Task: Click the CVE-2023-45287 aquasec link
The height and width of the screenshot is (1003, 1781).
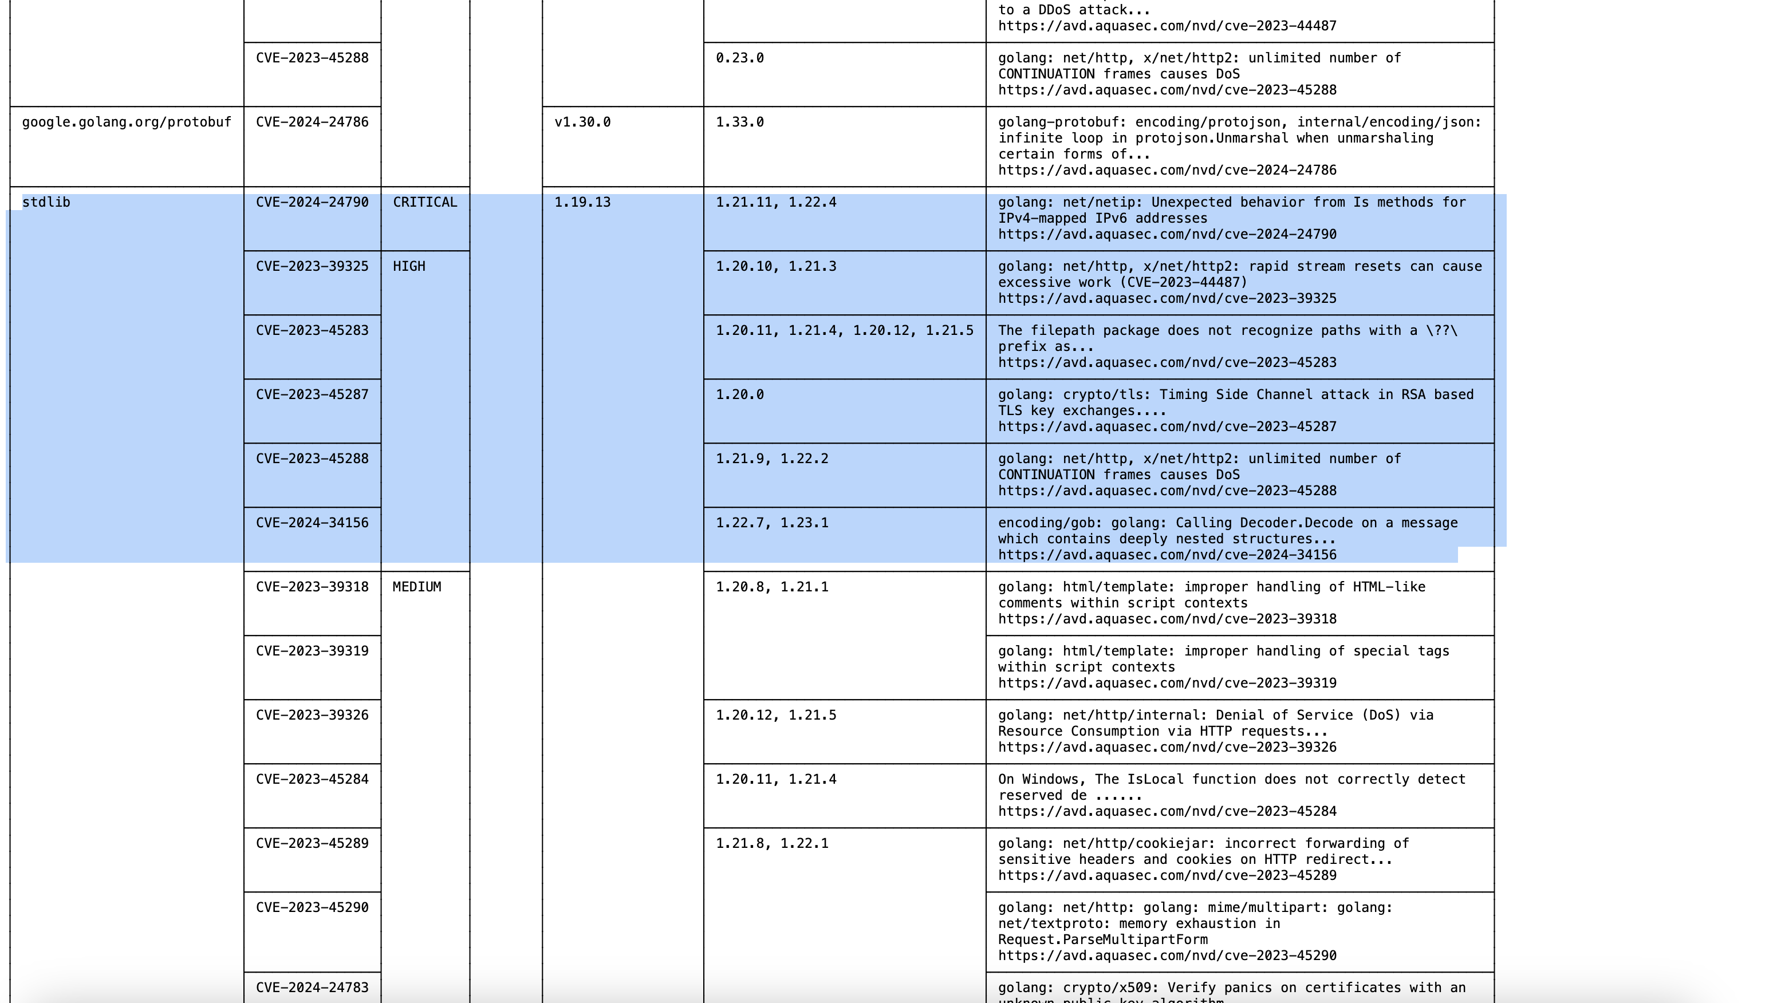Action: click(1167, 427)
